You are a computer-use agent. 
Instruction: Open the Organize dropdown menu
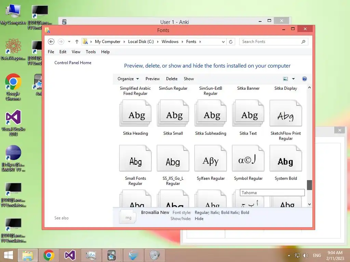pos(128,79)
